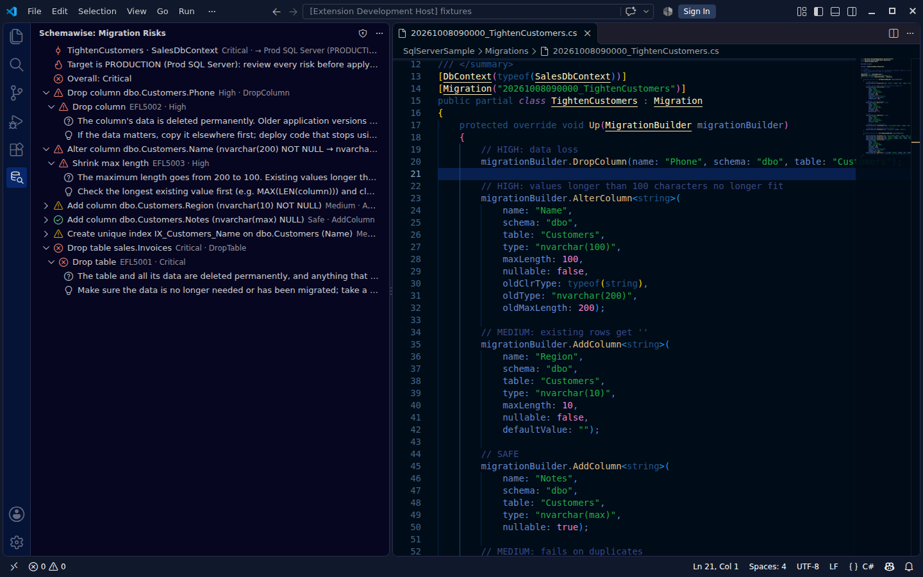This screenshot has width=923, height=577.
Task: Expand the Add column dbo.Customers.Notes node
Action: [x=46, y=220]
